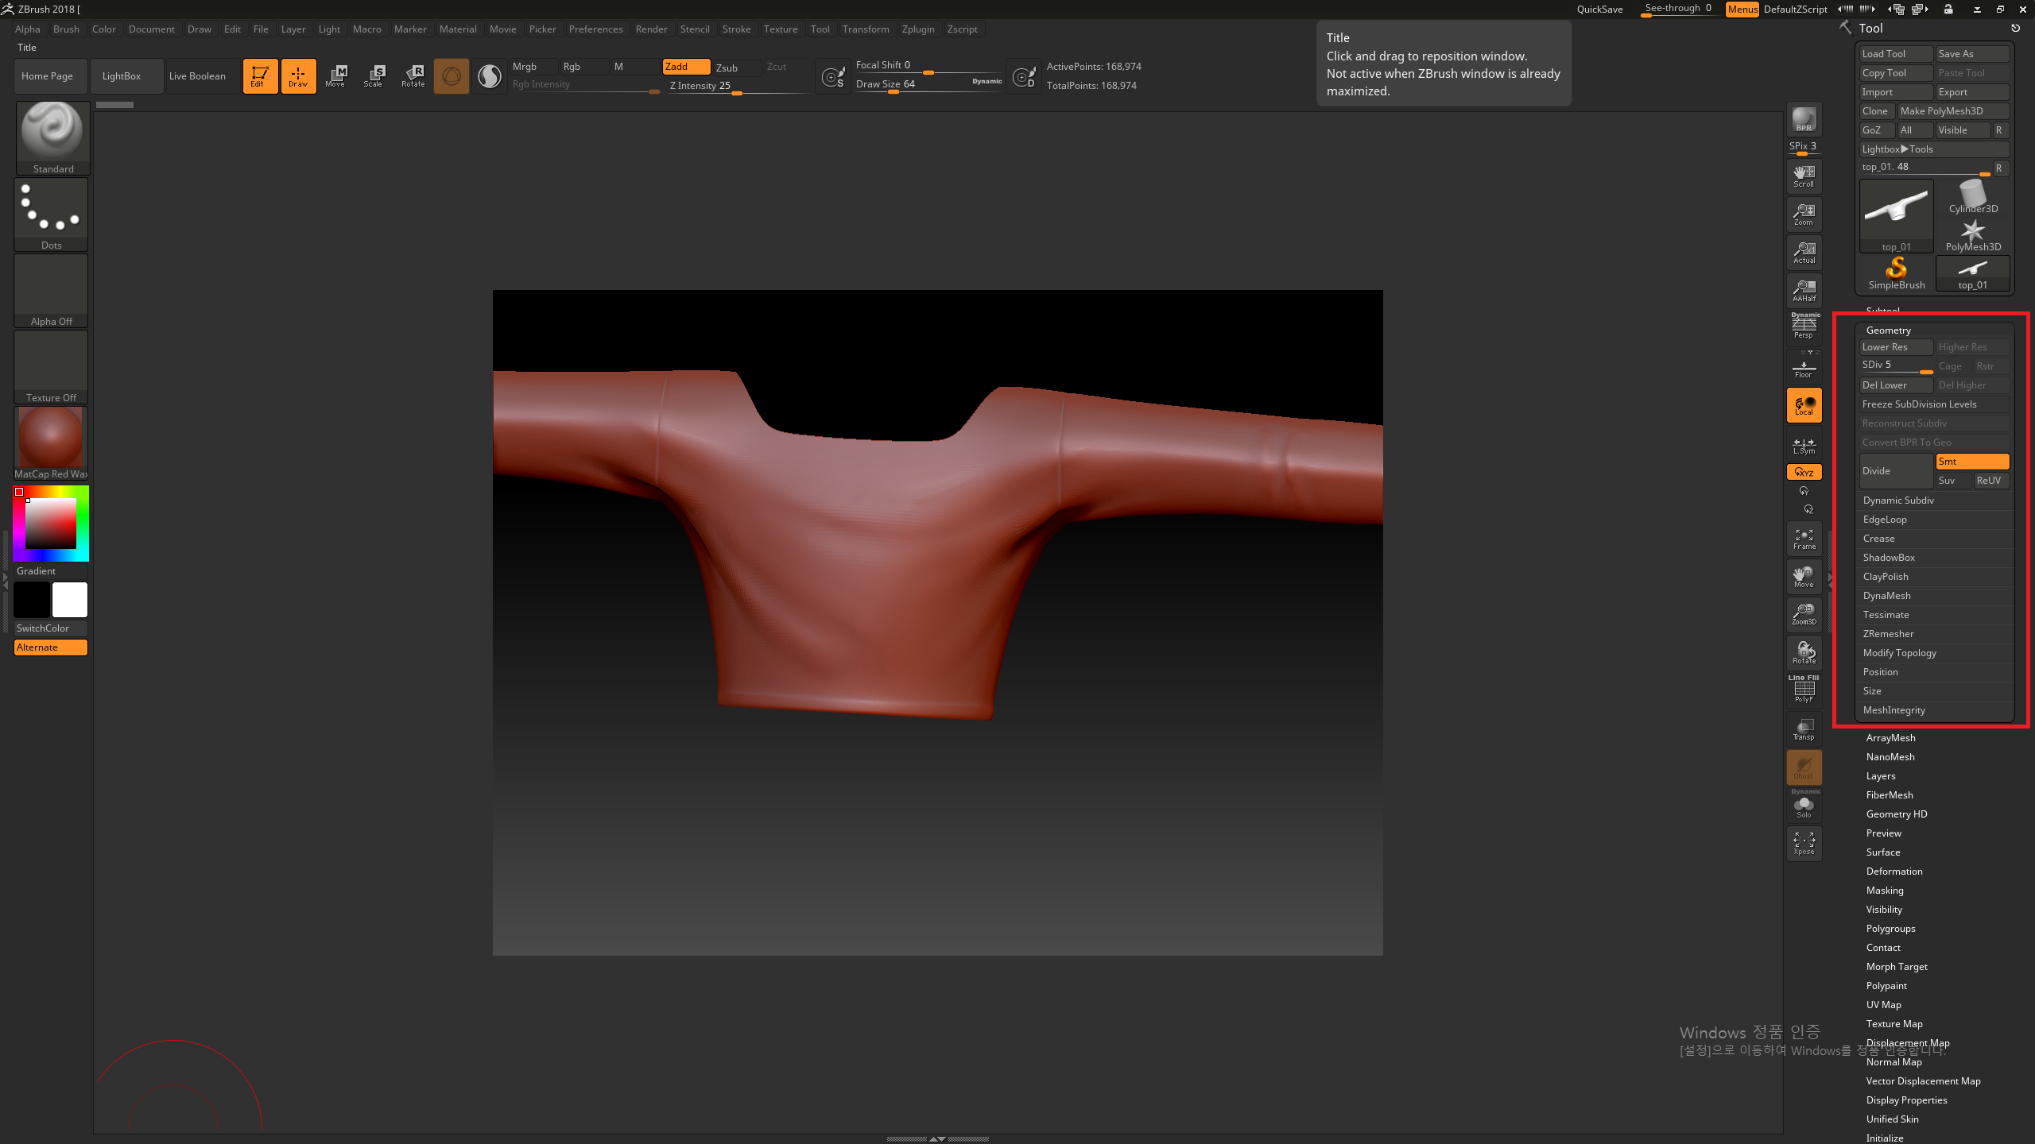2035x1144 pixels.
Task: Click the BPR render icon
Action: click(1804, 119)
